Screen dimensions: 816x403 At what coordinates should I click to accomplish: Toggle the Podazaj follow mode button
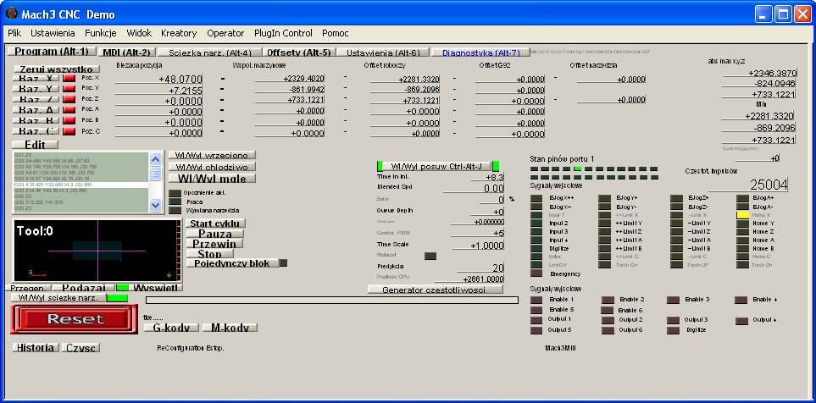click(84, 288)
